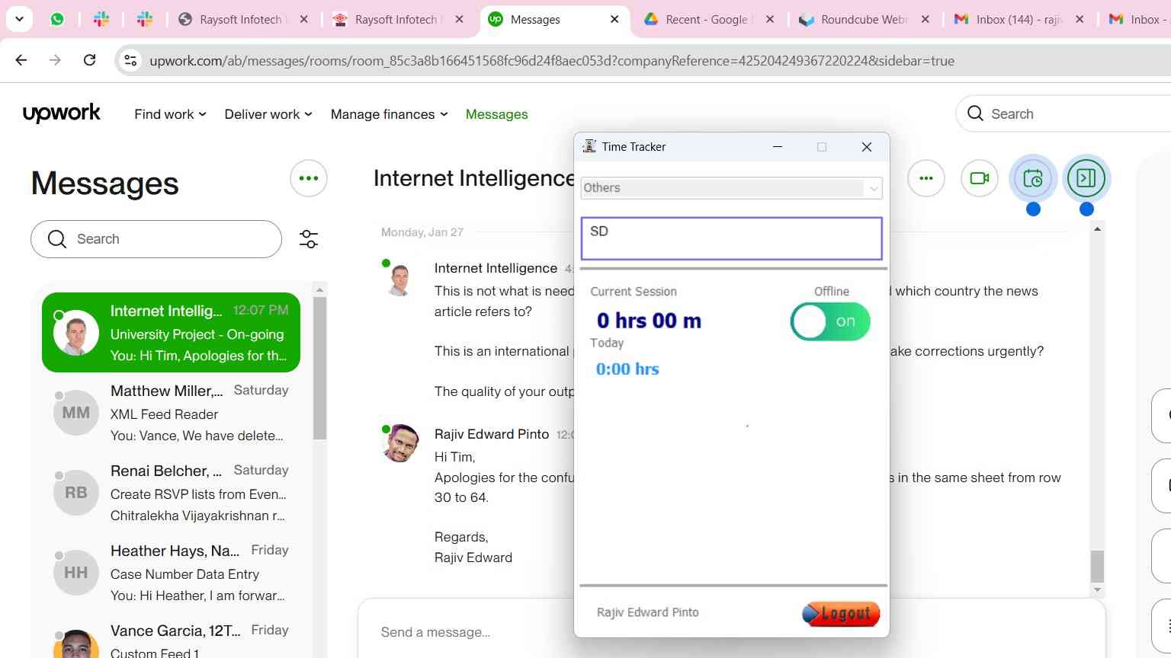The image size is (1171, 658).
Task: Click the chat scroll up arrow
Action: (x=1097, y=228)
